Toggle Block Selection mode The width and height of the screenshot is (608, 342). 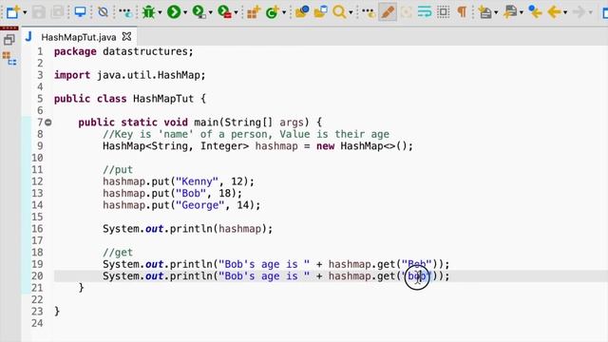(444, 12)
